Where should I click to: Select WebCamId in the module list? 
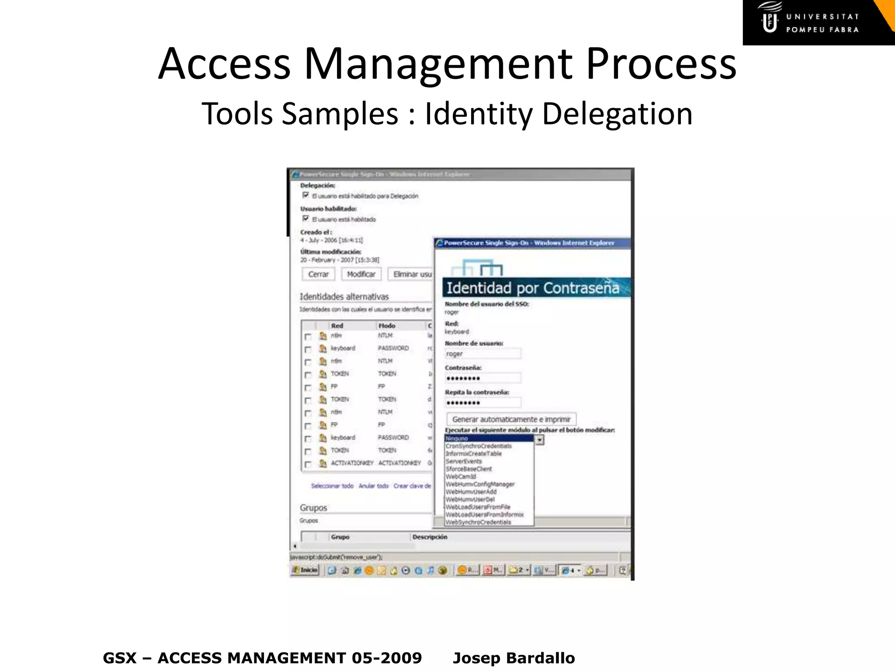pyautogui.click(x=489, y=477)
